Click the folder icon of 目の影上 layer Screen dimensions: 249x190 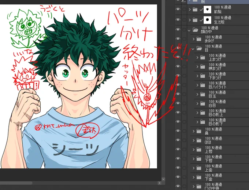pos(202,113)
